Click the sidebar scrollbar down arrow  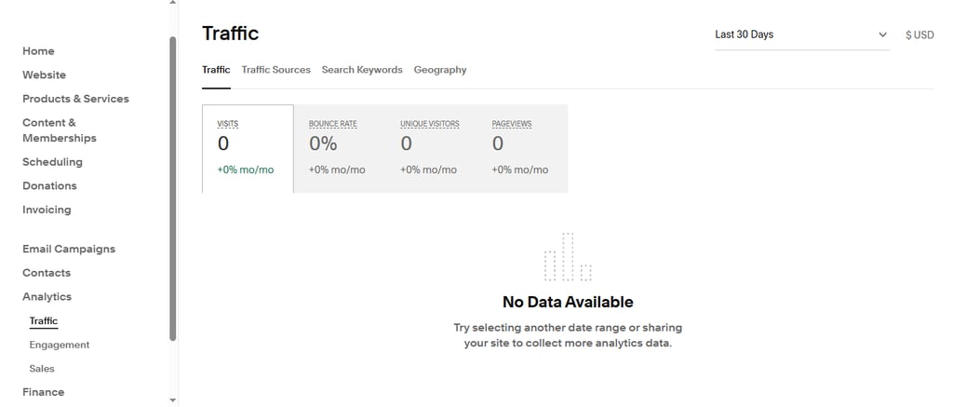(x=172, y=400)
